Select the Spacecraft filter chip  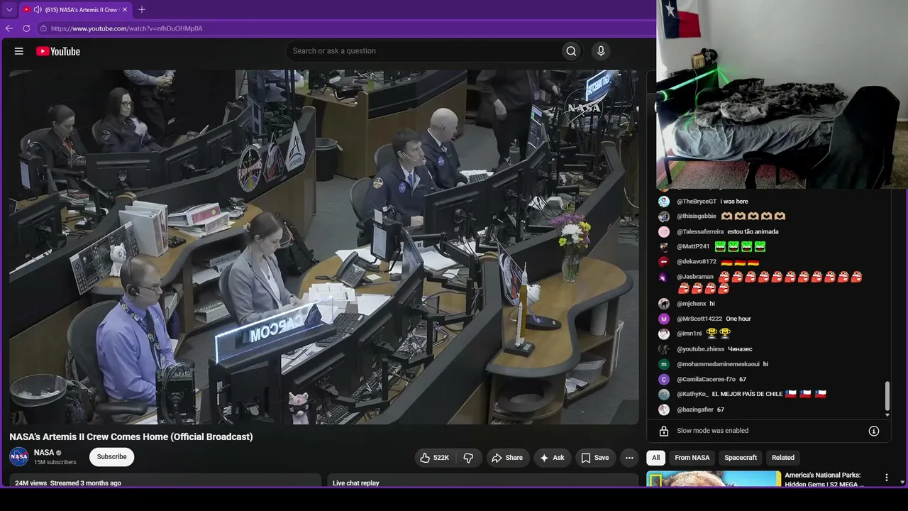(x=741, y=458)
